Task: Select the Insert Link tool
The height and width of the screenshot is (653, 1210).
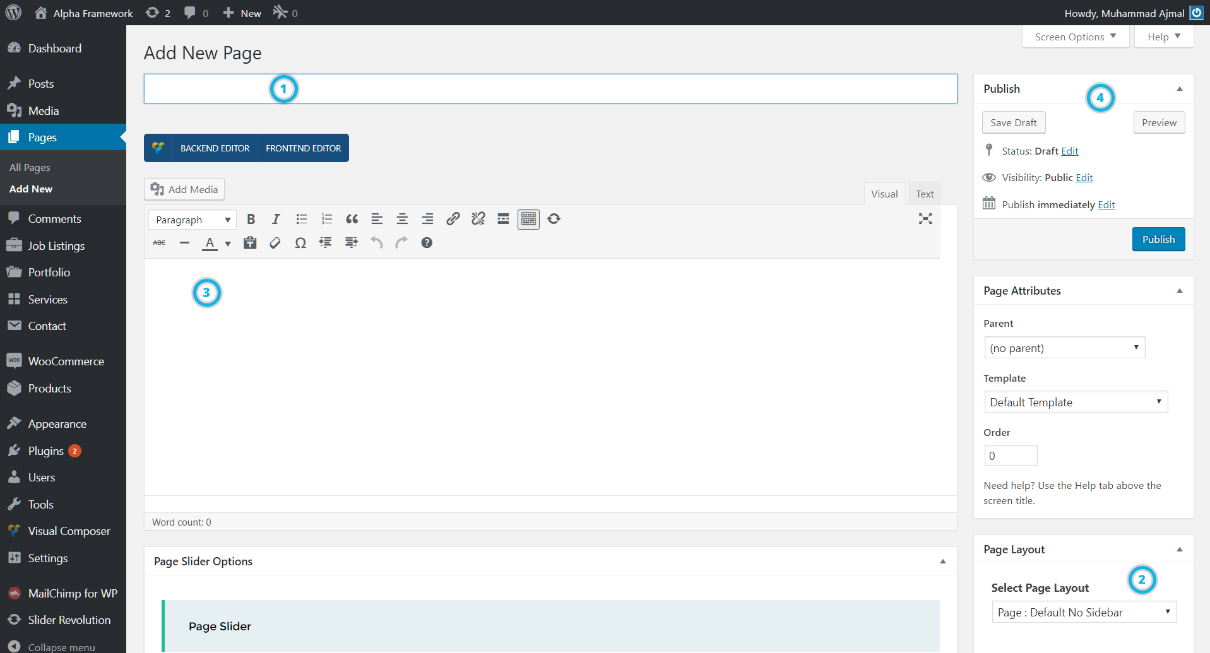Action: point(453,219)
